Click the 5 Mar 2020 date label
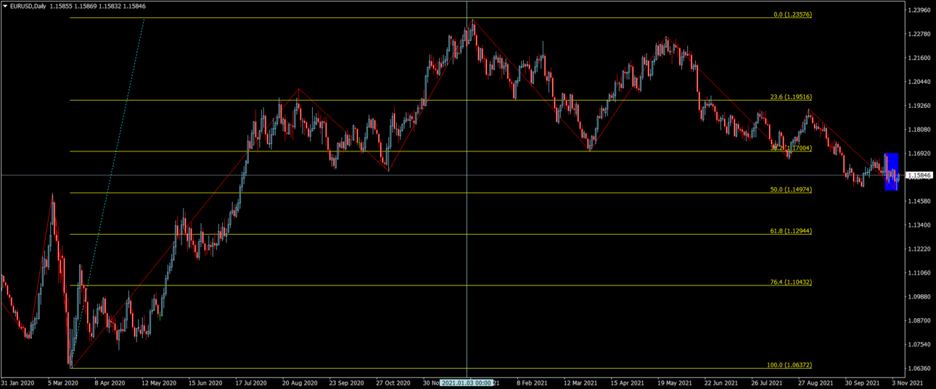The image size is (936, 389). click(64, 382)
